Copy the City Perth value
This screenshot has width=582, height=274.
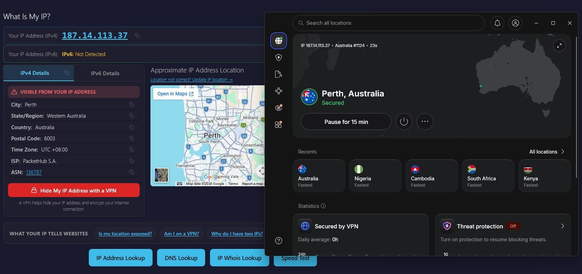(x=132, y=104)
